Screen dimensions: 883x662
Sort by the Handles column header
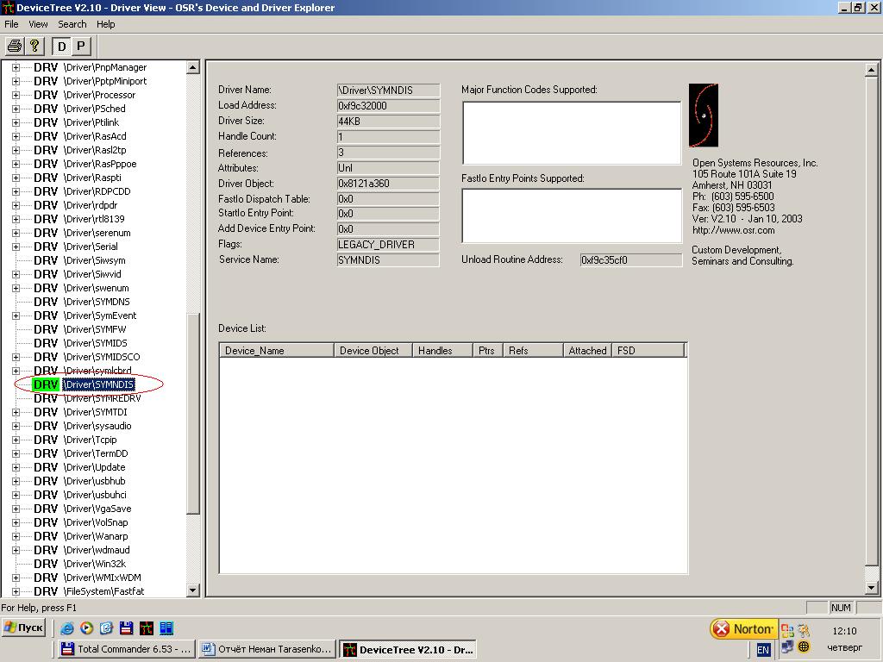(x=442, y=351)
